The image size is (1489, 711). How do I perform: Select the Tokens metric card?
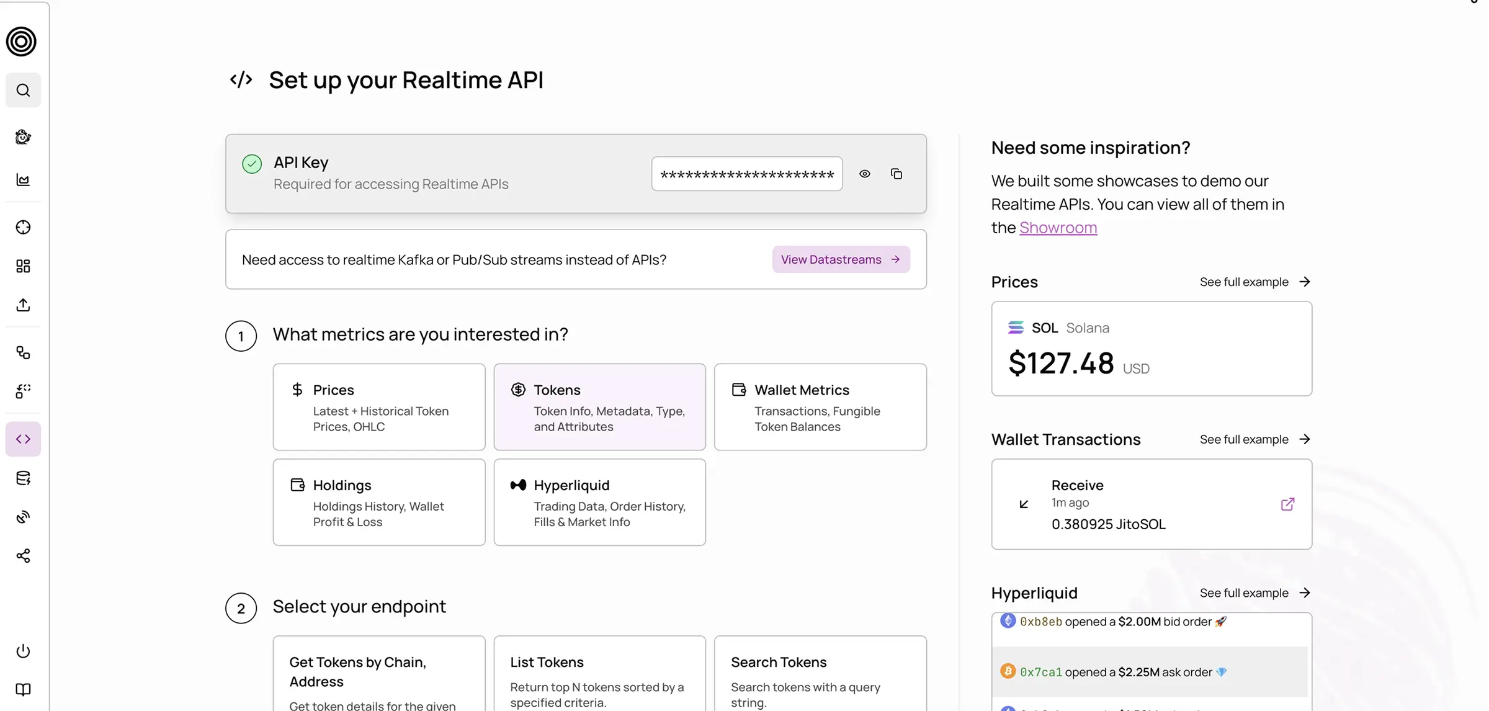(599, 407)
